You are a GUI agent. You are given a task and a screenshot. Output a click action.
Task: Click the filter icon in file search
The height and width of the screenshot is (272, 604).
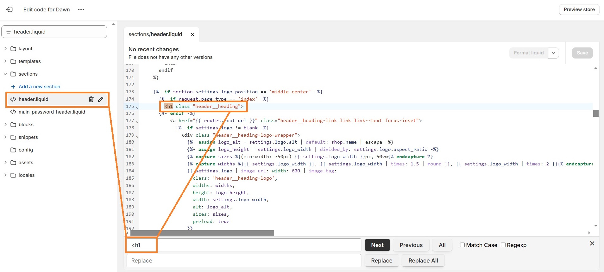(x=9, y=32)
